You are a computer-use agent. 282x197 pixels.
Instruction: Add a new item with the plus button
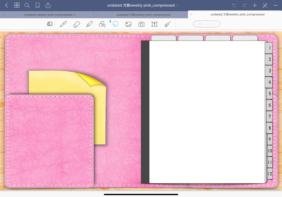pos(254,5)
